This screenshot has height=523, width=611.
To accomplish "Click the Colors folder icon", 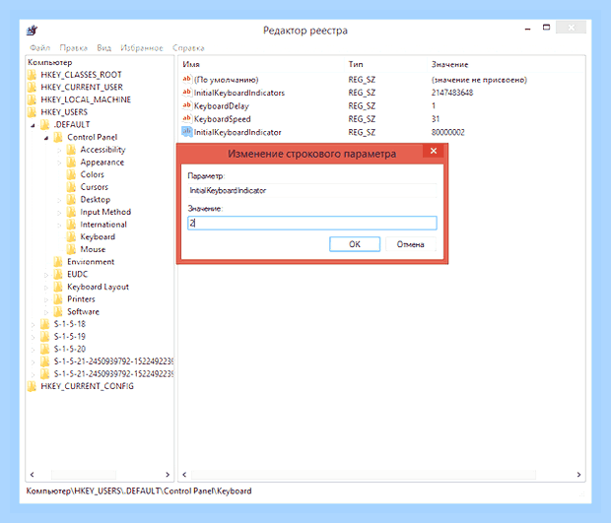I will [71, 174].
